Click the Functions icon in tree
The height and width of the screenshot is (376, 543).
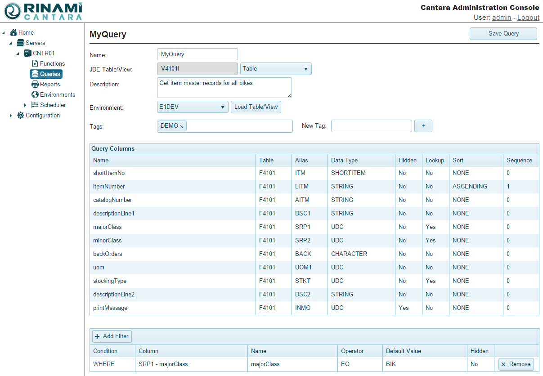click(x=35, y=63)
